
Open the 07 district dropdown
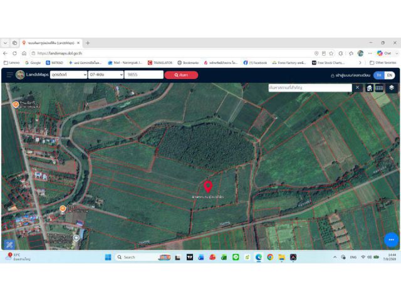106,75
